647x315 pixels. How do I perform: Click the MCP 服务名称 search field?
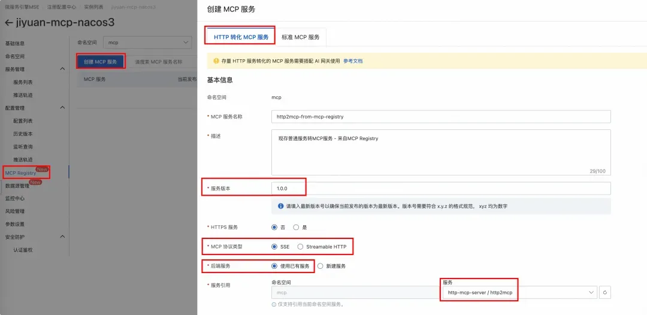pos(162,62)
